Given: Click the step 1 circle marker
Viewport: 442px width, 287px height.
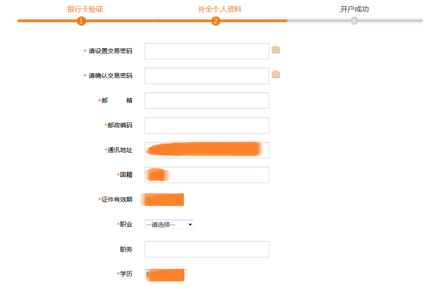Looking at the screenshot, I should coord(81,21).
